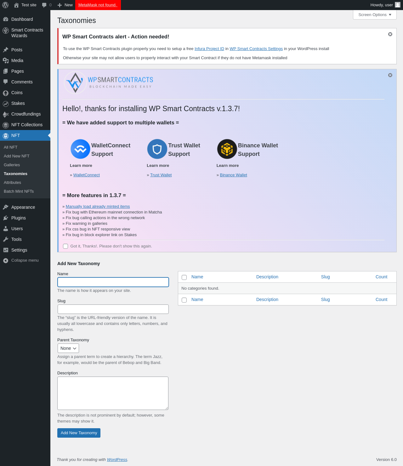Image resolution: width=403 pixels, height=466 pixels.
Task: Dismiss the WP Smart Contracts welcome banner
Action: (390, 75)
